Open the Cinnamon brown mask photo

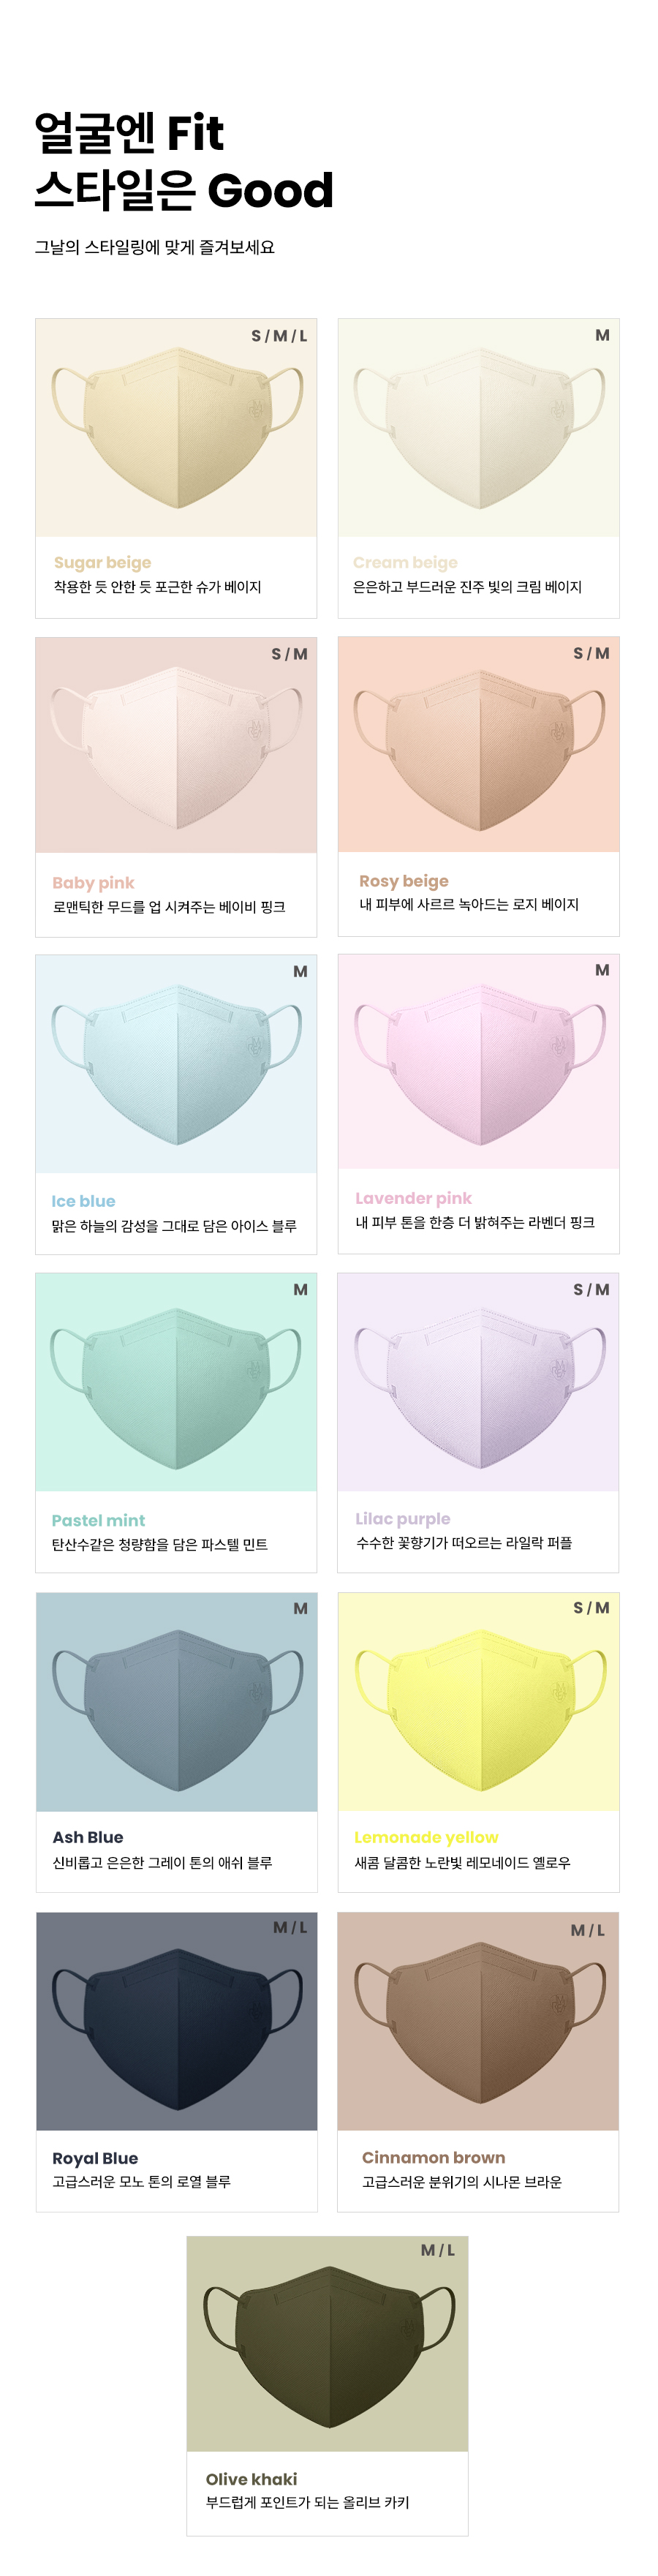point(478,2022)
